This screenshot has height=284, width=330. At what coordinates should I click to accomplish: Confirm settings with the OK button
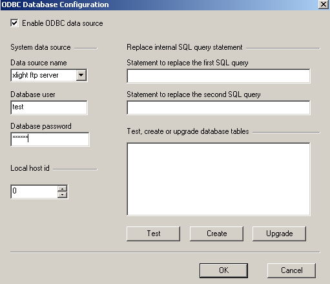click(223, 270)
